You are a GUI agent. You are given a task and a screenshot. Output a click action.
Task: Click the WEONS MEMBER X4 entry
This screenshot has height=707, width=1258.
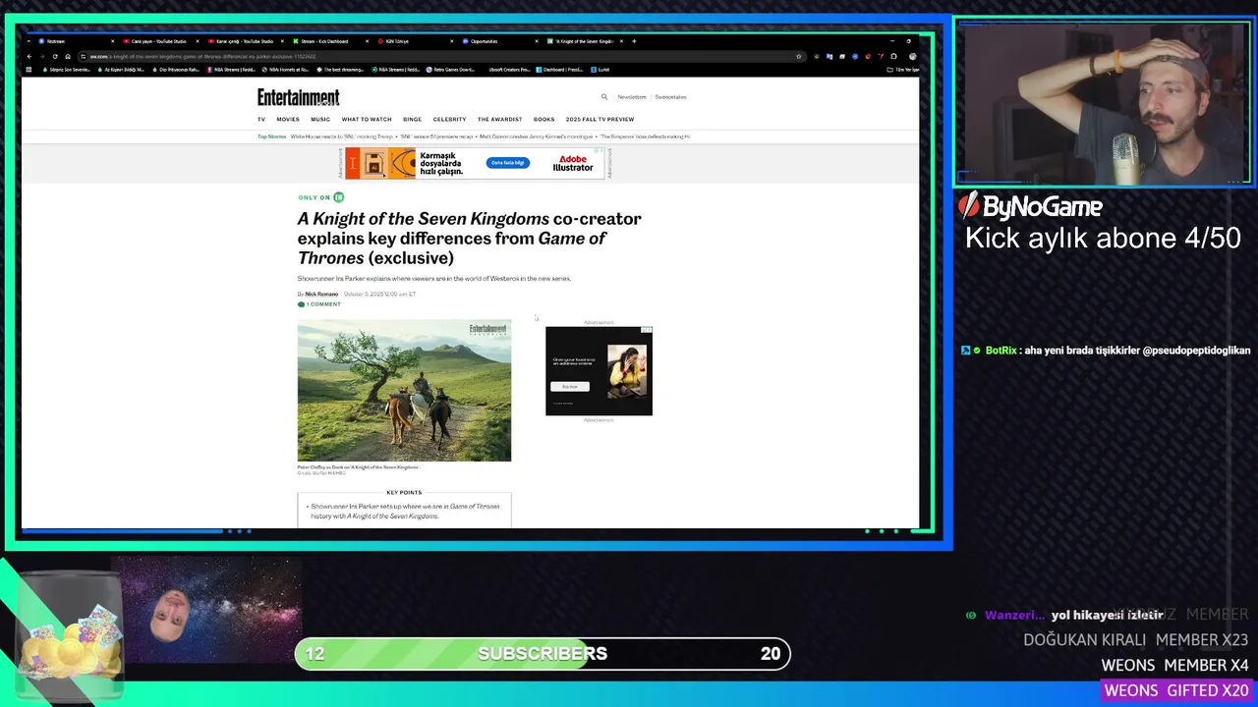click(1174, 665)
